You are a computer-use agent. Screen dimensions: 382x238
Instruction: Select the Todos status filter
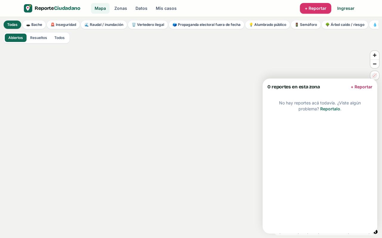pos(59,38)
